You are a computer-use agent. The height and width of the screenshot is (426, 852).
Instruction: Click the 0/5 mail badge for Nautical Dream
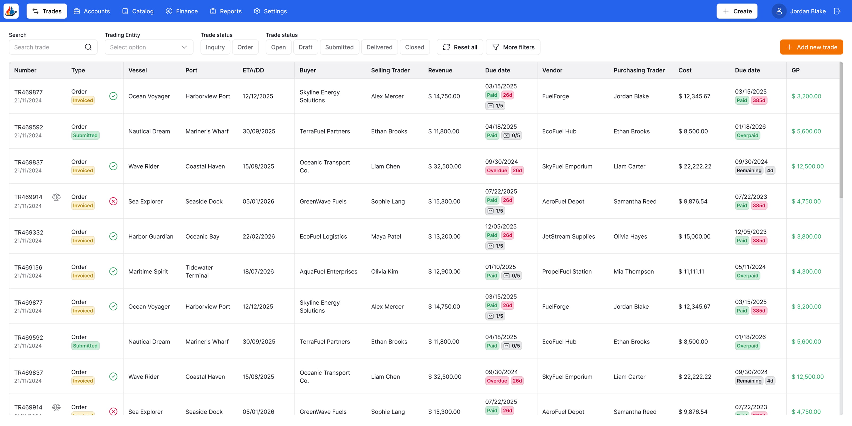pos(512,135)
